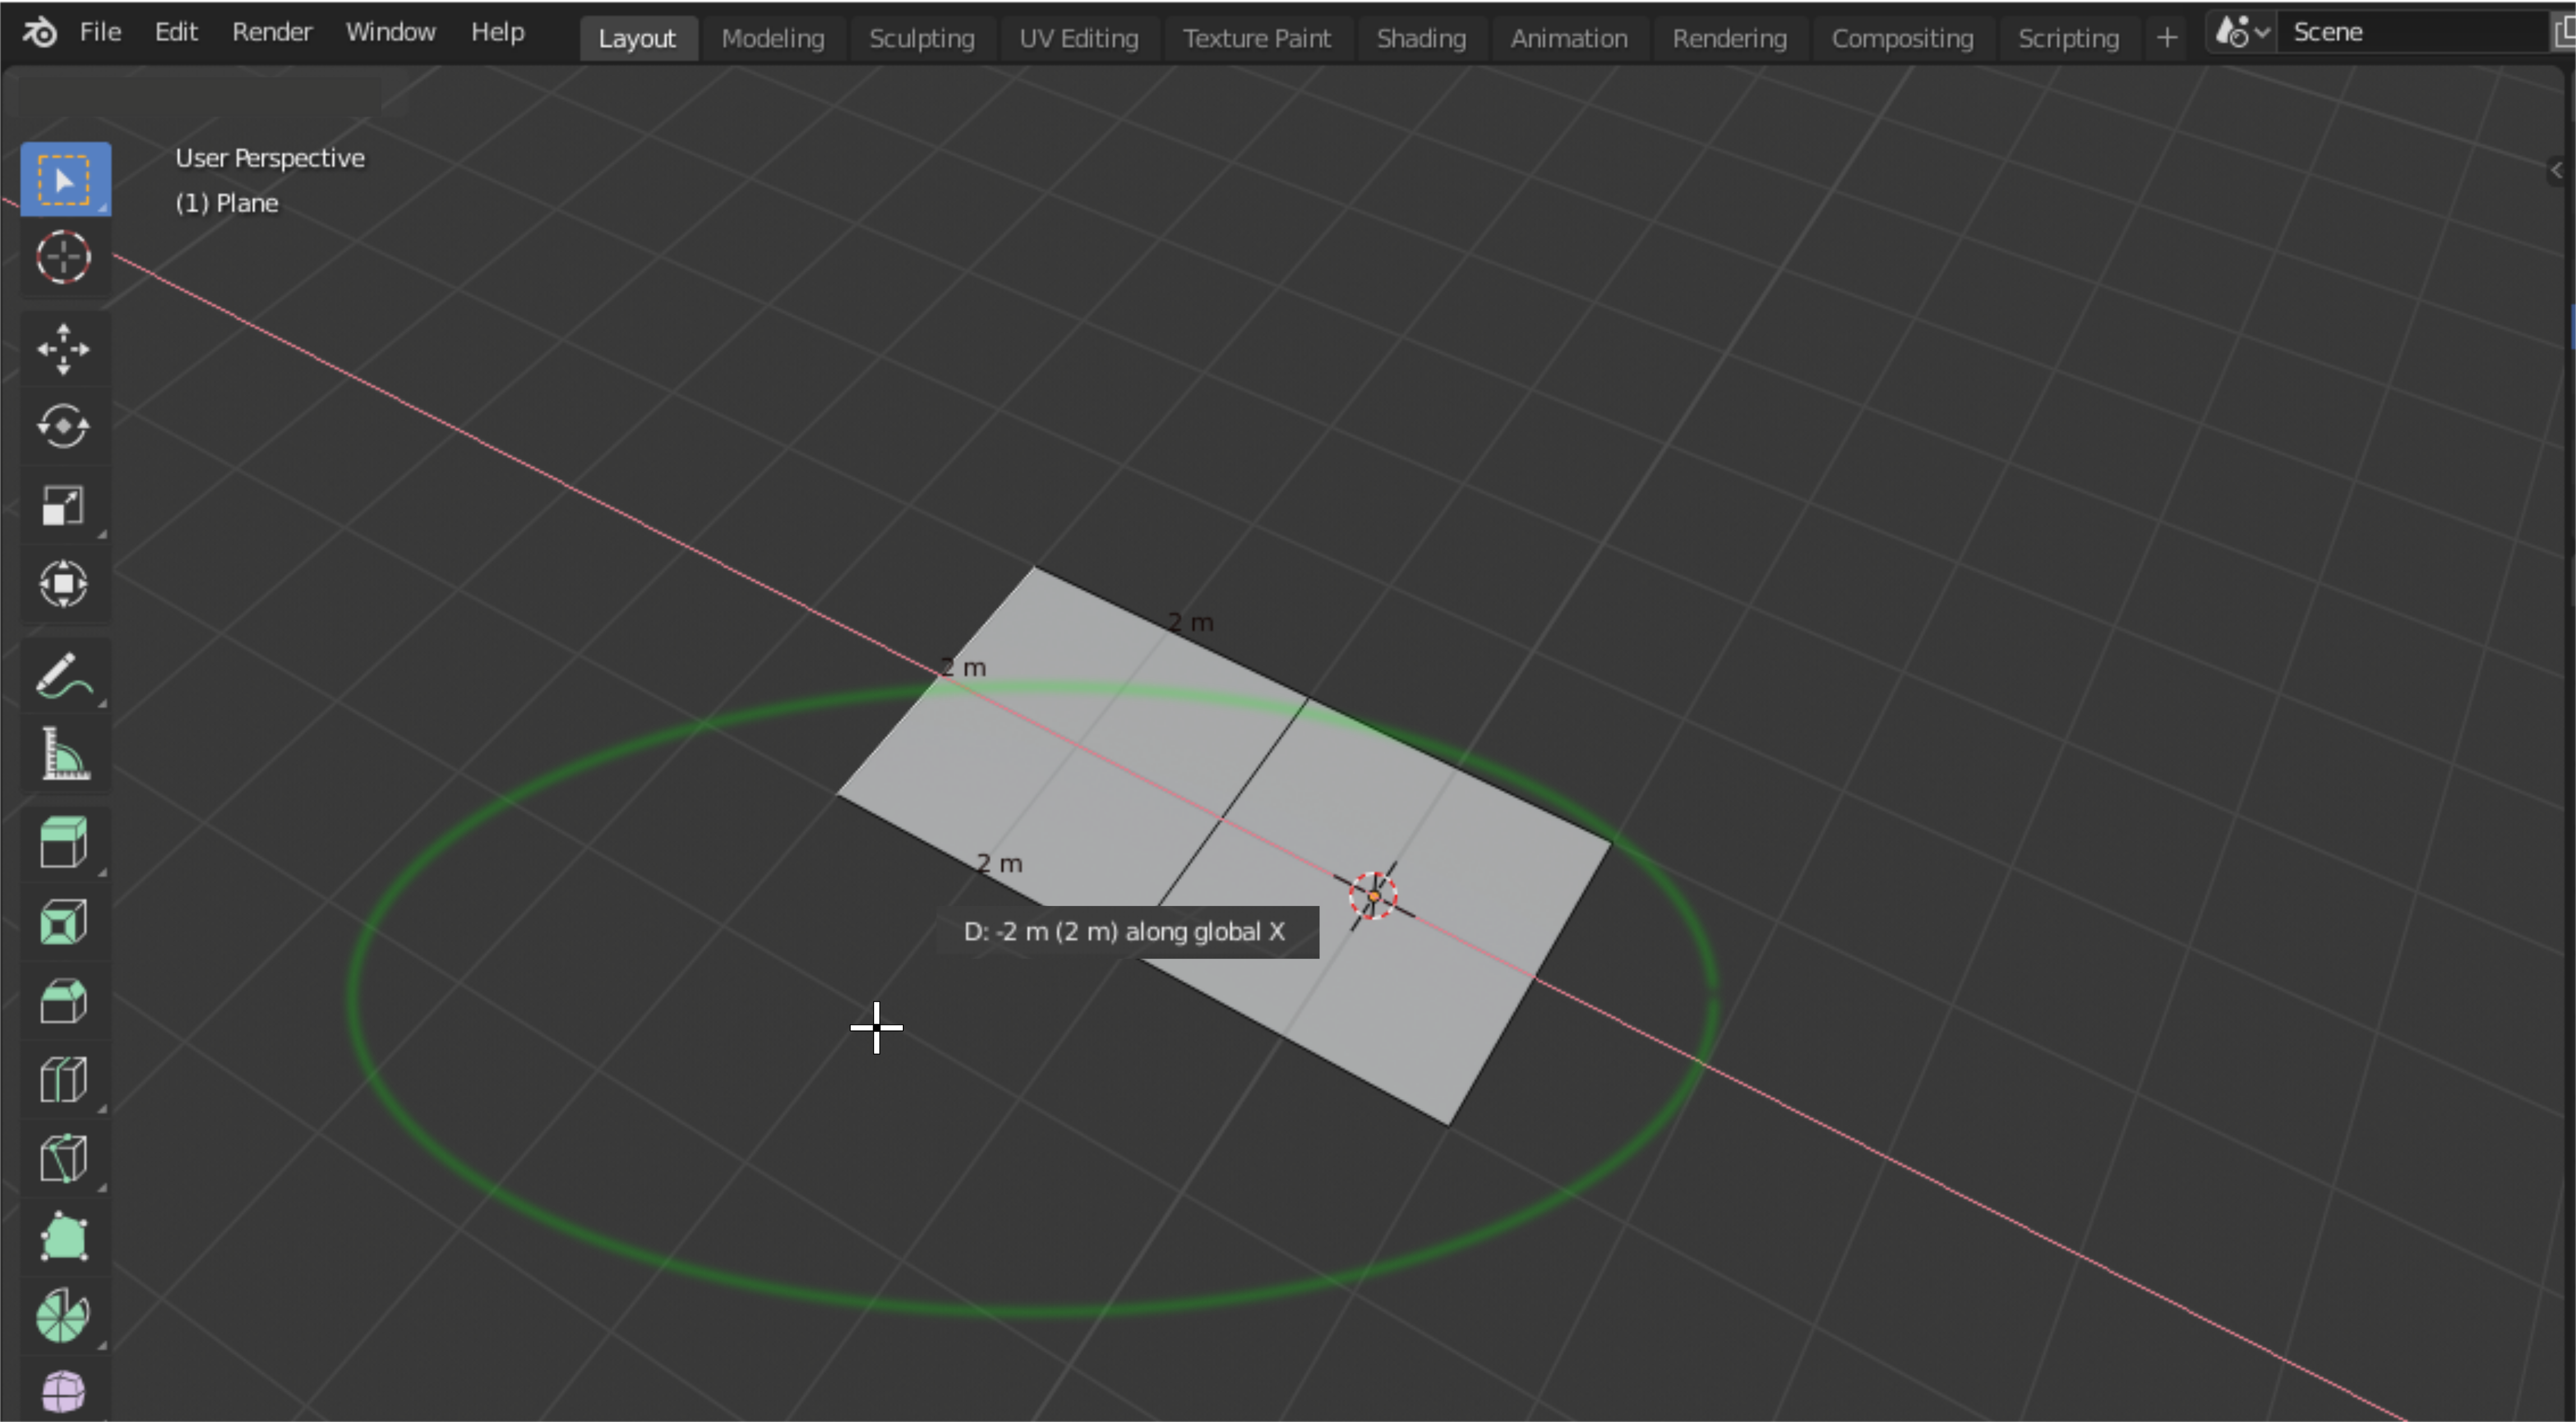The image size is (2576, 1422).
Task: Select the Loop Cut tool
Action: tap(65, 1080)
